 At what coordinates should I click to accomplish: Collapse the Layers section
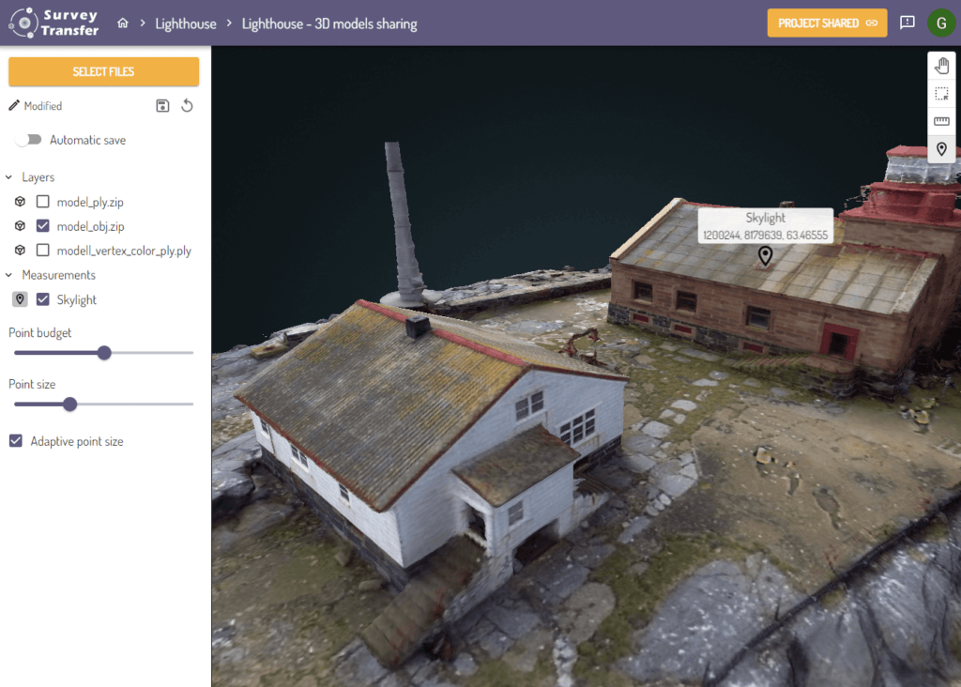tap(9, 177)
